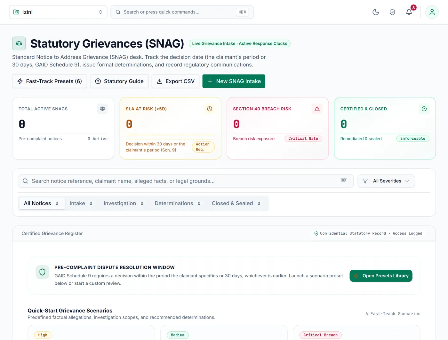Click shield icon in Pre-Complaint Dispute banner

tap(42, 272)
